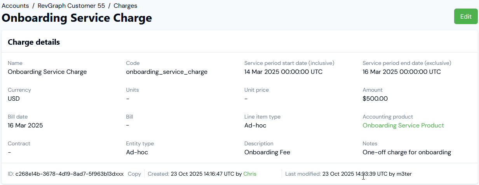The height and width of the screenshot is (185, 479).
Task: Click the service period end date value
Action: 401,72
